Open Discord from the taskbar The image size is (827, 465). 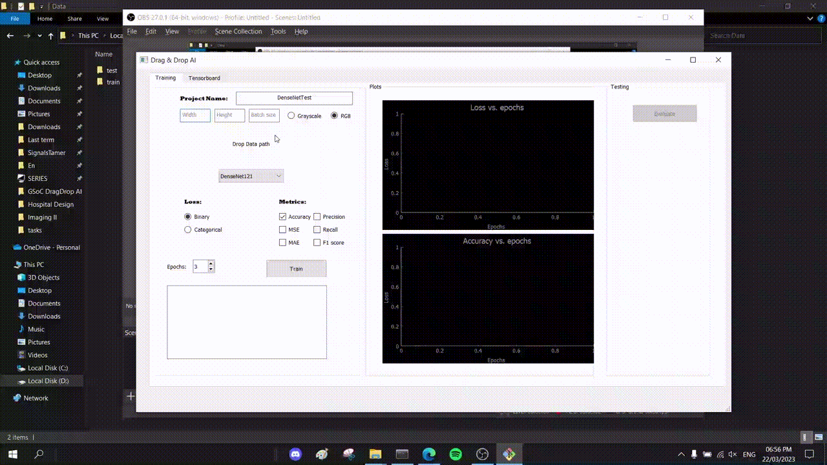pos(295,455)
